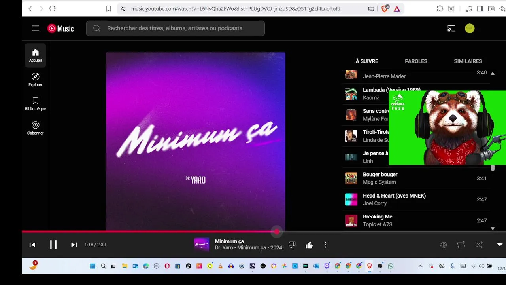This screenshot has width=506, height=285.
Task: Click the Tiroli-Tirola track thumbnail
Action: point(351,136)
